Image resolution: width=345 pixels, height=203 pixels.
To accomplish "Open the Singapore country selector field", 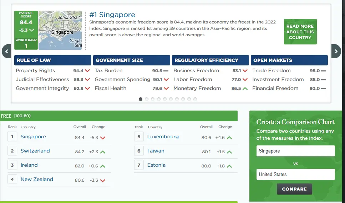I will coord(295,151).
